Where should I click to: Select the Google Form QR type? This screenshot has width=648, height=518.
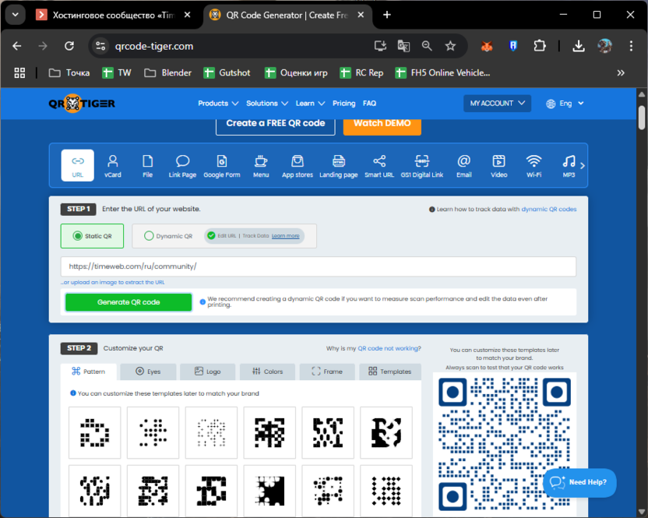click(x=222, y=164)
